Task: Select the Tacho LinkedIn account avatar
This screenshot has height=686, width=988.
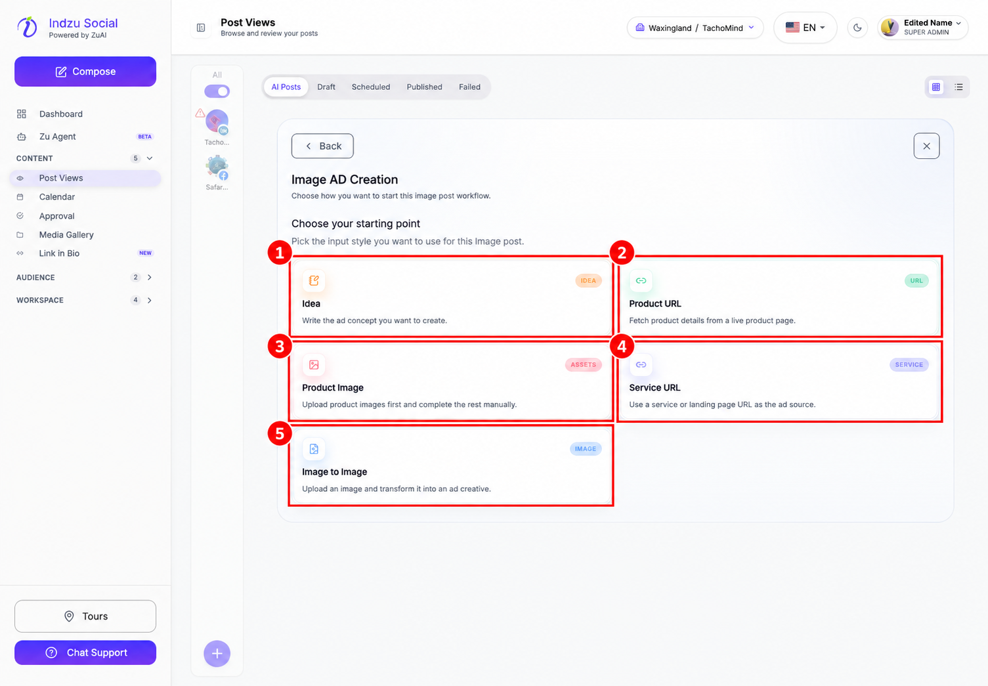Action: (217, 121)
